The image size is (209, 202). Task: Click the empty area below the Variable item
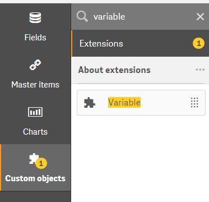pos(140,159)
